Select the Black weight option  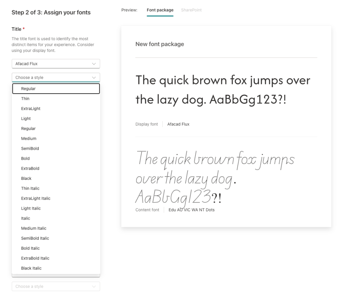(x=26, y=178)
